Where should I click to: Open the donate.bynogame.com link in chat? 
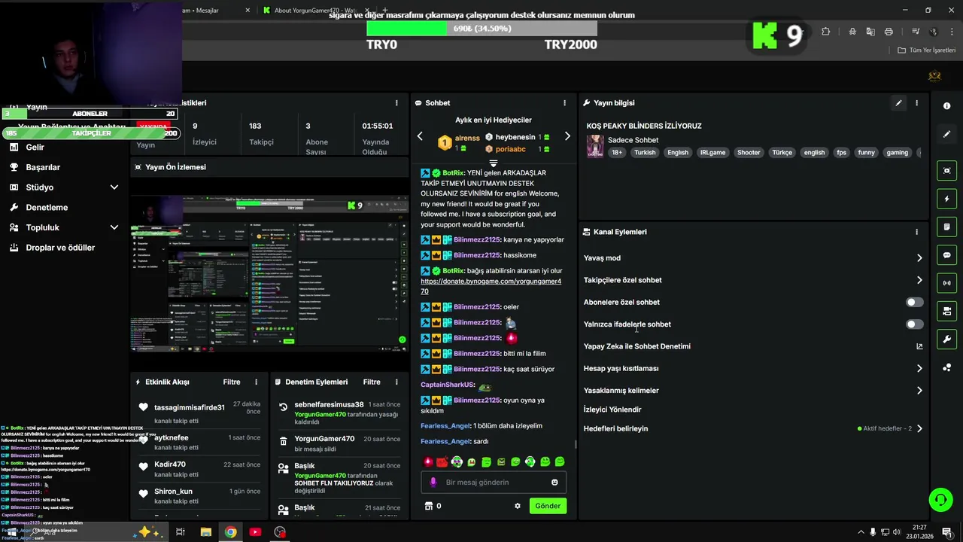tap(491, 286)
